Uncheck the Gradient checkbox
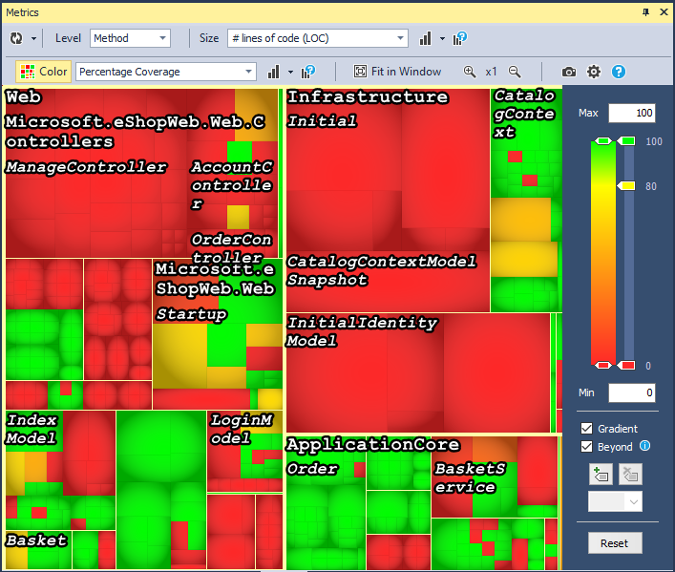Image resolution: width=675 pixels, height=572 pixels. point(587,429)
